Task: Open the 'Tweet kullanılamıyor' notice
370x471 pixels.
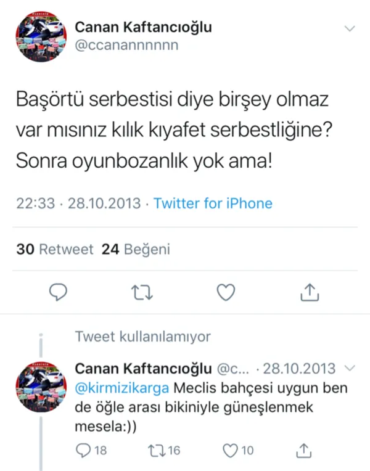Action: [142, 337]
